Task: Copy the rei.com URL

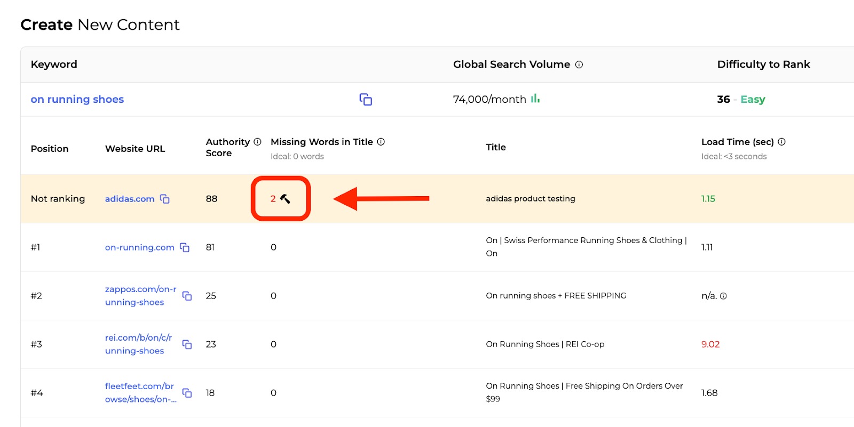Action: [187, 344]
